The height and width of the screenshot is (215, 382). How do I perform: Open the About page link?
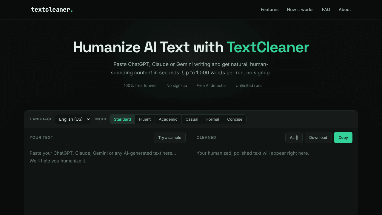(x=345, y=10)
